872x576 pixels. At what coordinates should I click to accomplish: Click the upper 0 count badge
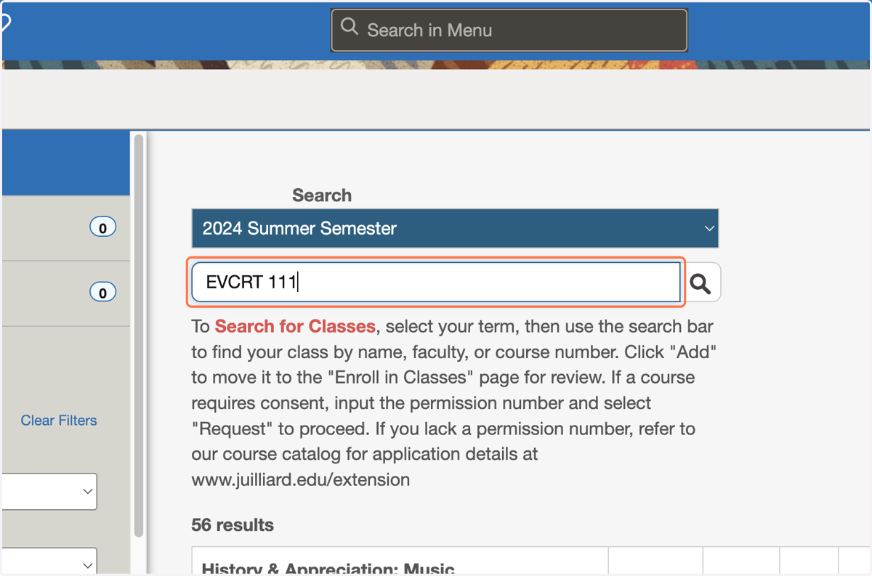[x=102, y=228]
